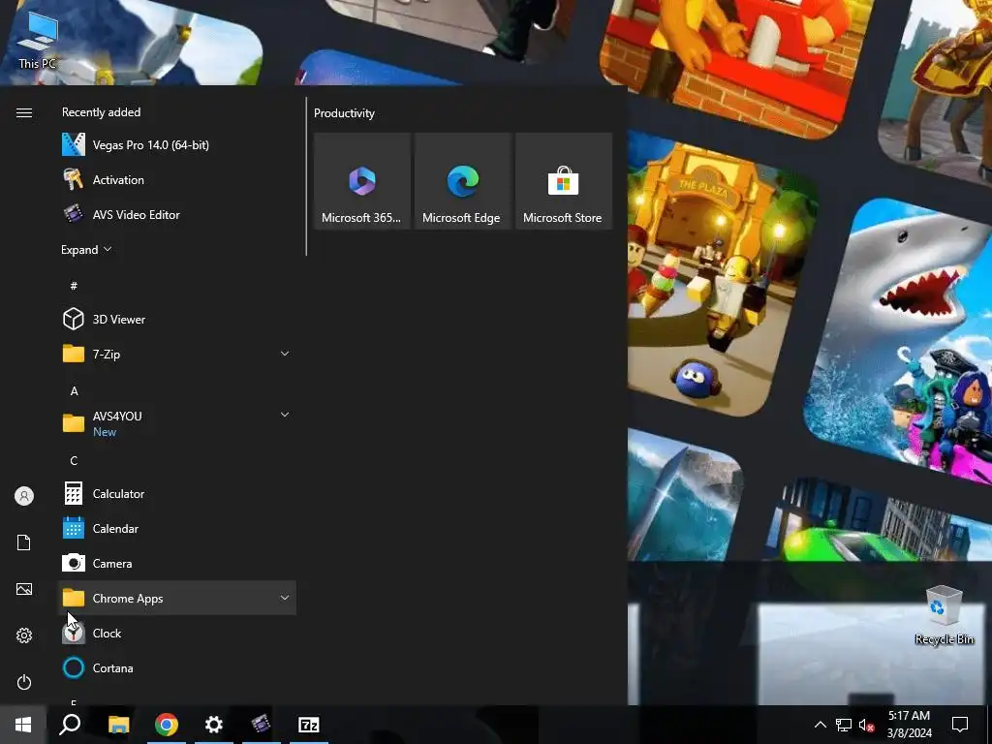Viewport: 992px width, 744px height.
Task: Open taskbar Search
Action: (x=70, y=725)
